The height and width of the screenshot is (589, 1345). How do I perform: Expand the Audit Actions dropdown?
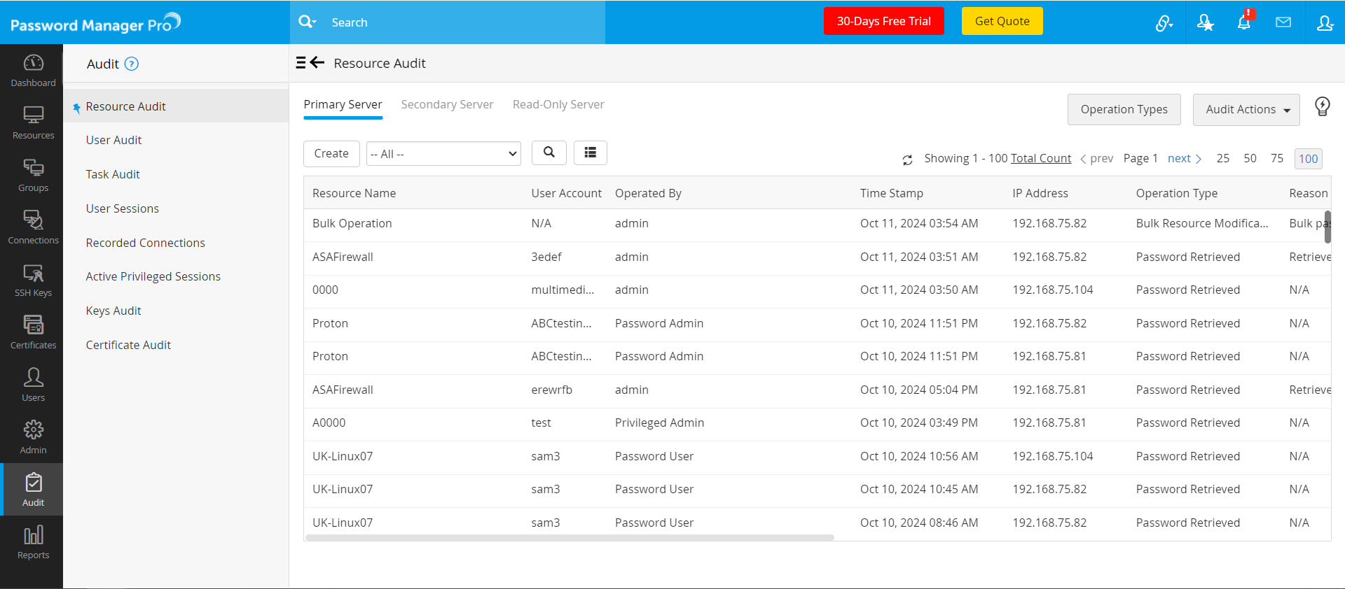tap(1246, 110)
